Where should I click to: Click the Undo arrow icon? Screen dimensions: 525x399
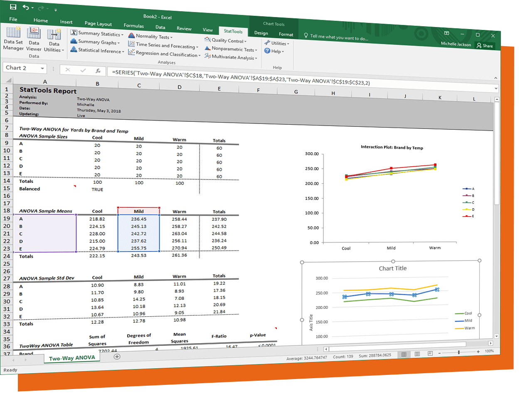pyautogui.click(x=26, y=7)
